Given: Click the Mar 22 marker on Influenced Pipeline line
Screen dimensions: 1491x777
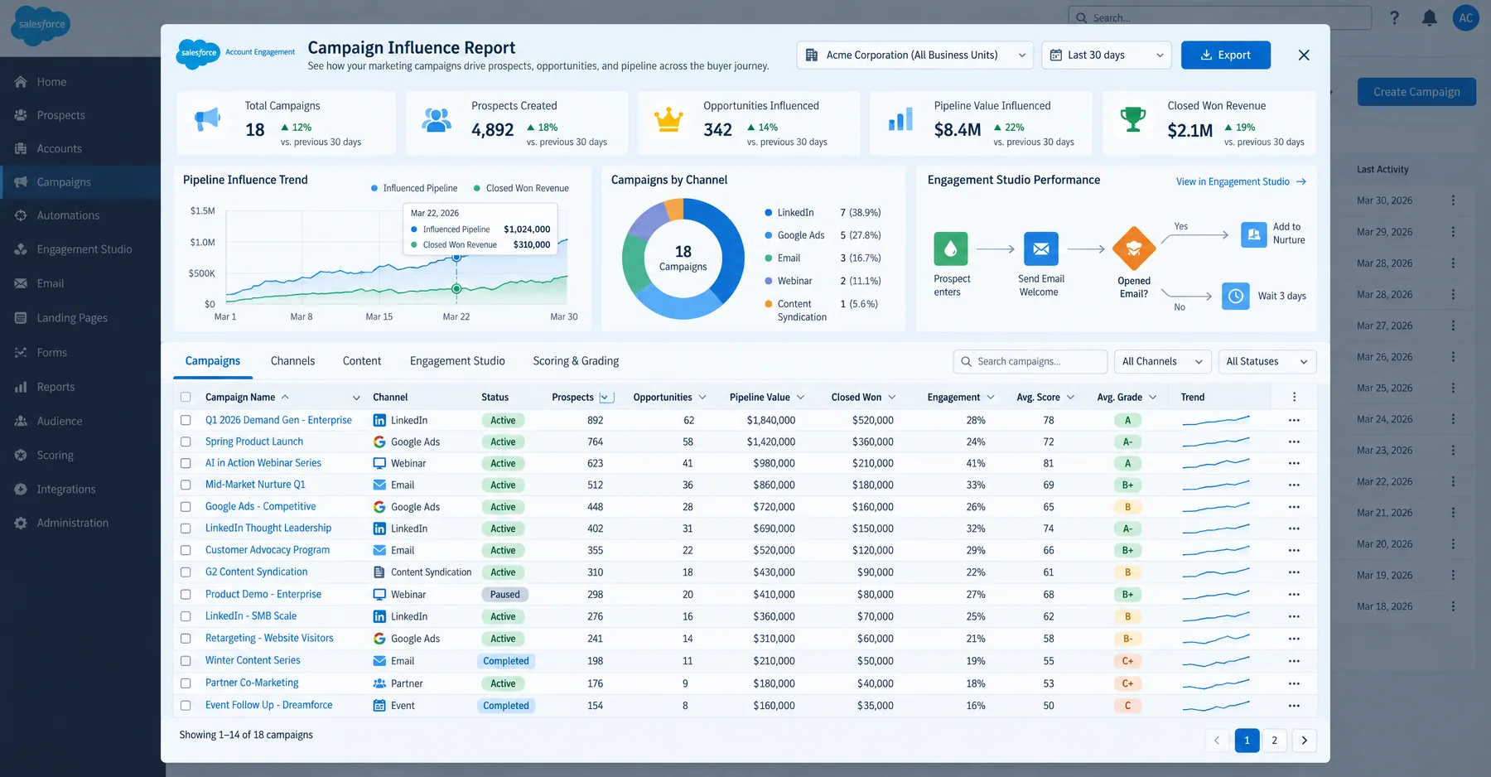Looking at the screenshot, I should pyautogui.click(x=456, y=258).
